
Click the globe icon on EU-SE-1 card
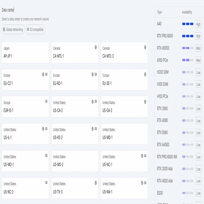pos(145,75)
